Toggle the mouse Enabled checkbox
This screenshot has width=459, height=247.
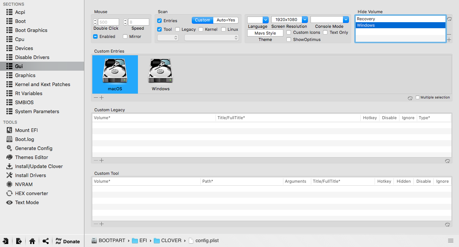(95, 36)
